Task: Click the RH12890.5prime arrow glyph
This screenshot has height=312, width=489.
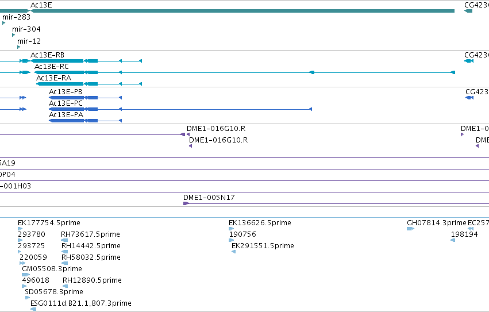Action: pos(66,286)
